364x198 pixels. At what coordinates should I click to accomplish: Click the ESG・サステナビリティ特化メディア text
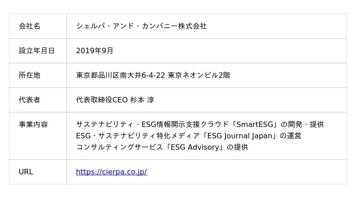tap(137, 136)
